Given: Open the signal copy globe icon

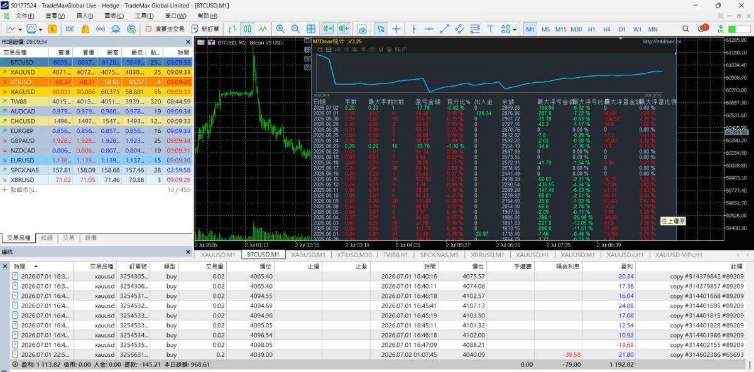Looking at the screenshot, I should click(x=131, y=29).
